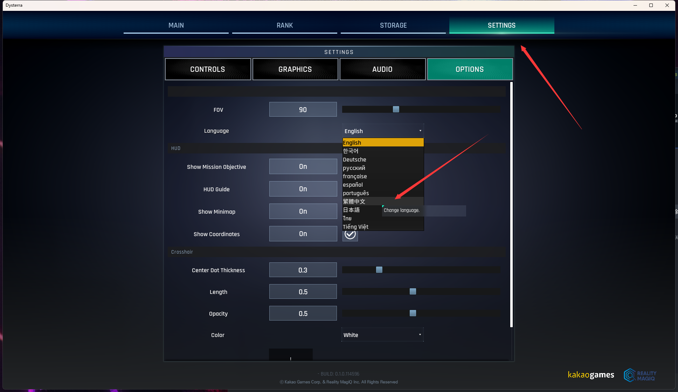This screenshot has height=392, width=678.
Task: Collapse the Language dropdown showing English
Action: [x=383, y=131]
